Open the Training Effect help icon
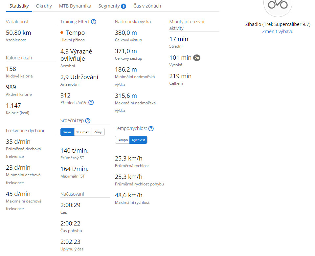 click(x=94, y=22)
